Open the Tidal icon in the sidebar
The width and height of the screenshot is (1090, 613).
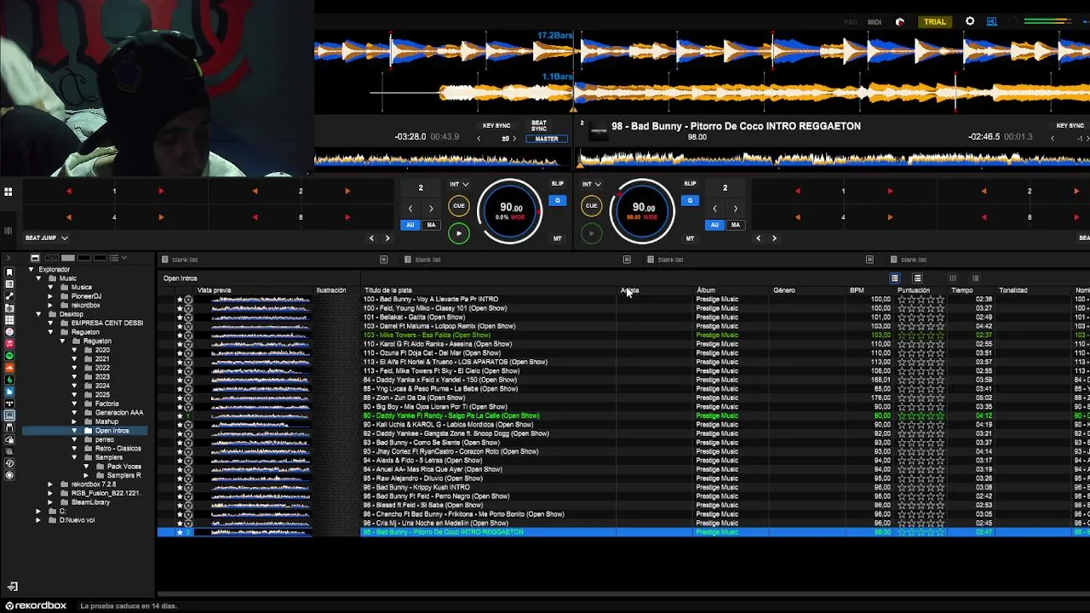point(9,404)
